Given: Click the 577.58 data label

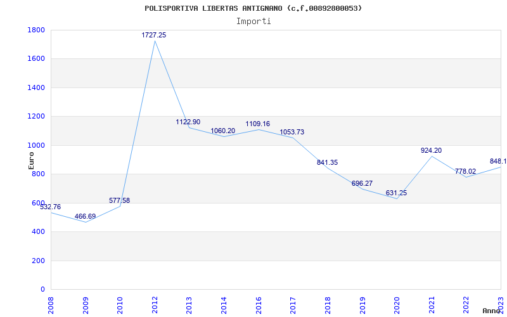Looking at the screenshot, I should coord(119,200).
